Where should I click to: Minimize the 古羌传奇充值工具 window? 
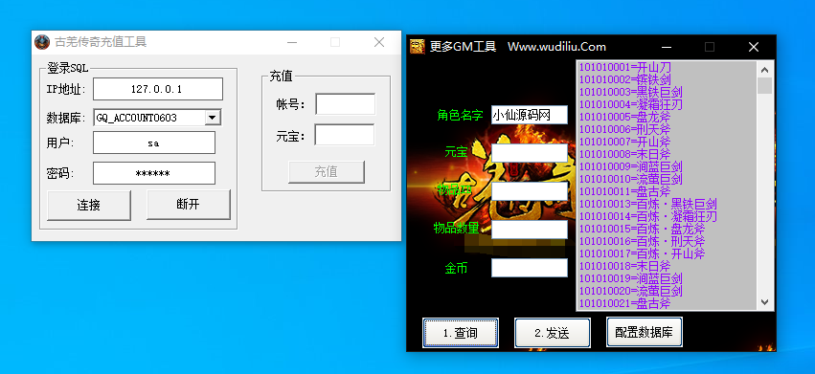click(292, 42)
